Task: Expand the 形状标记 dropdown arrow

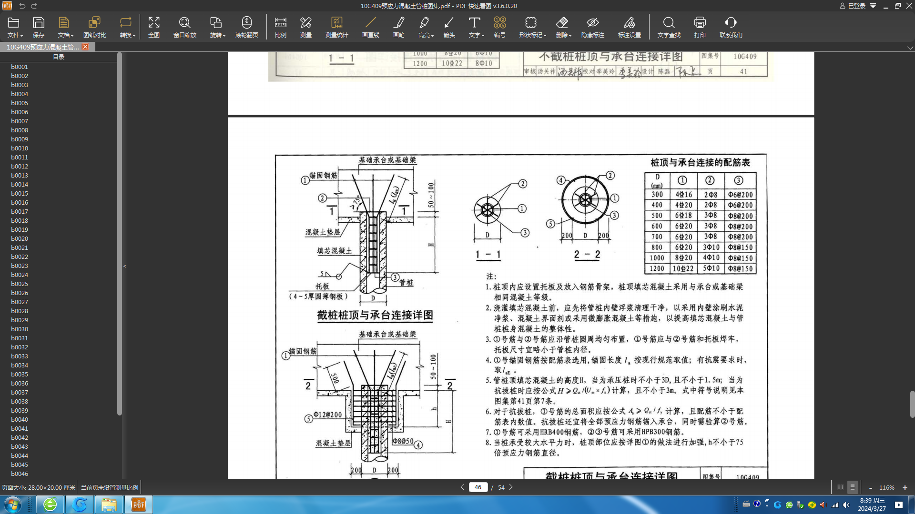Action: pyautogui.click(x=545, y=36)
